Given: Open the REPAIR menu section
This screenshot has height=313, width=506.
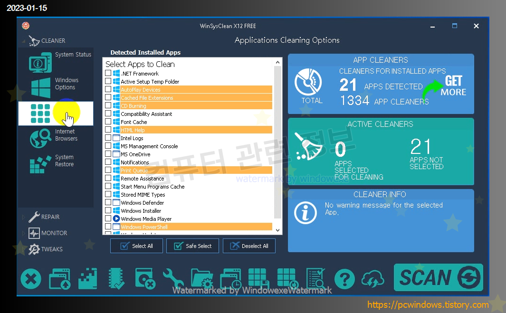Looking at the screenshot, I should (44, 217).
